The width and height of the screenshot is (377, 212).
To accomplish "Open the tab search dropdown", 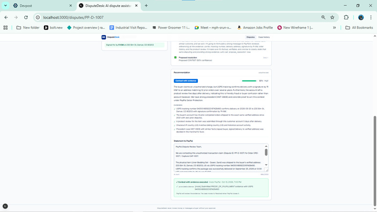I will pos(5,6).
